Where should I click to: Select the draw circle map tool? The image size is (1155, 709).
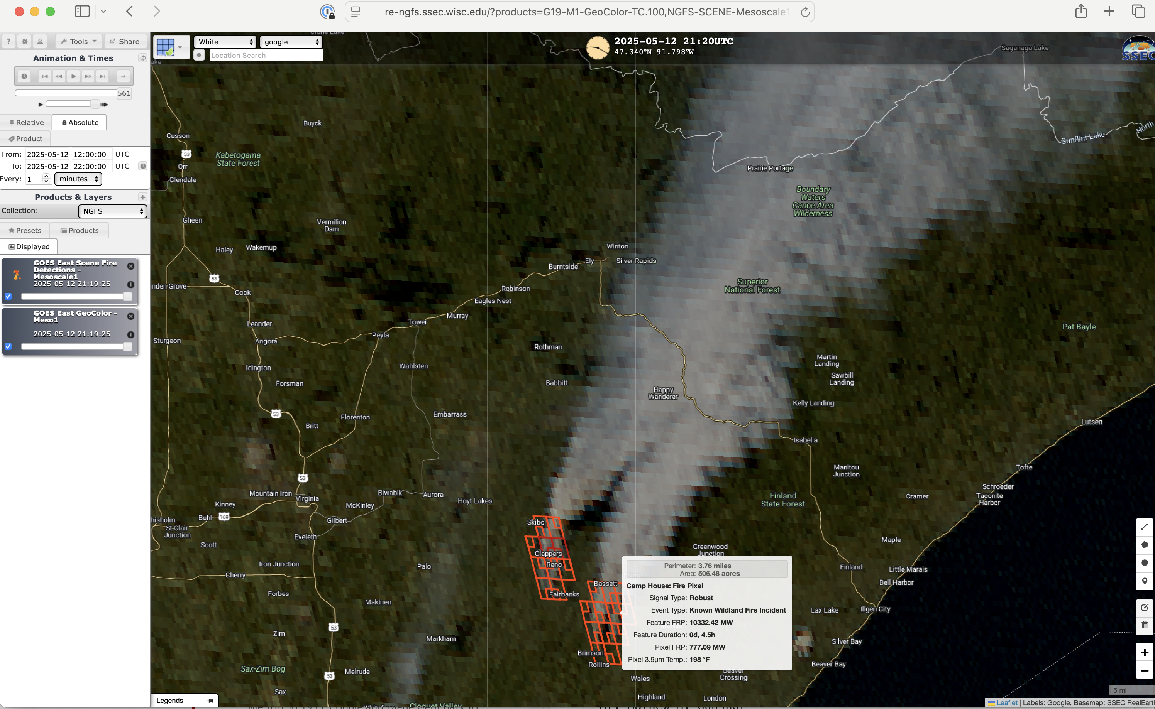point(1144,563)
